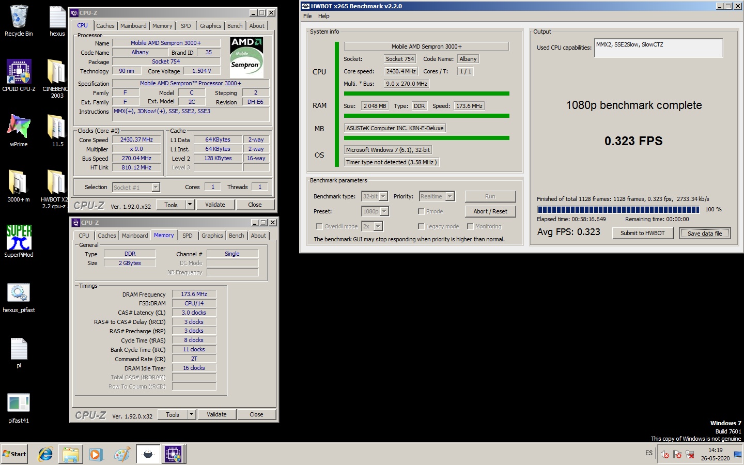
Task: Show the desktop via the taskbar end button
Action: point(738,454)
